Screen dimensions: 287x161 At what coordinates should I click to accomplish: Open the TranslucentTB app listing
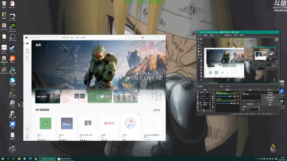pos(152,127)
